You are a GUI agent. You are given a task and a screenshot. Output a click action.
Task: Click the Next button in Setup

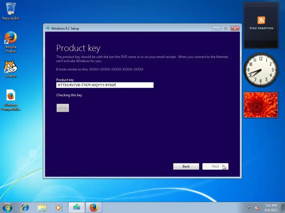pos(215,166)
